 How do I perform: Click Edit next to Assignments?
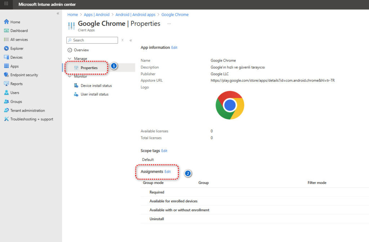pyautogui.click(x=168, y=172)
